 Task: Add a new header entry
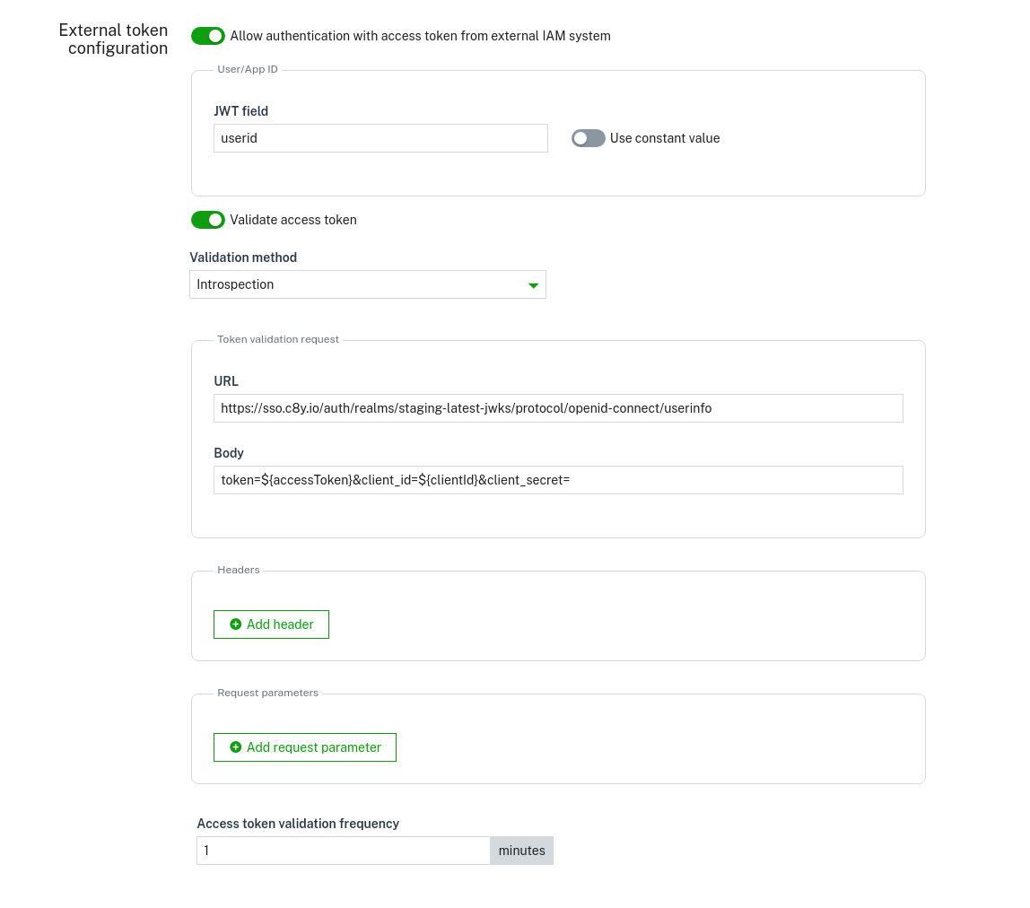271,624
